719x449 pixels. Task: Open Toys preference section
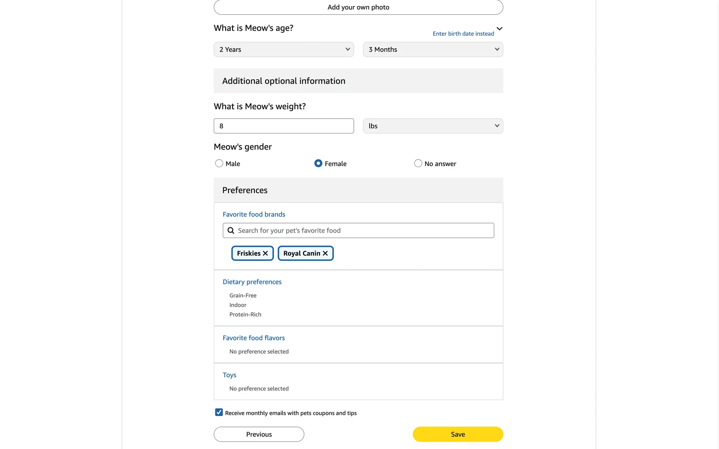point(229,375)
